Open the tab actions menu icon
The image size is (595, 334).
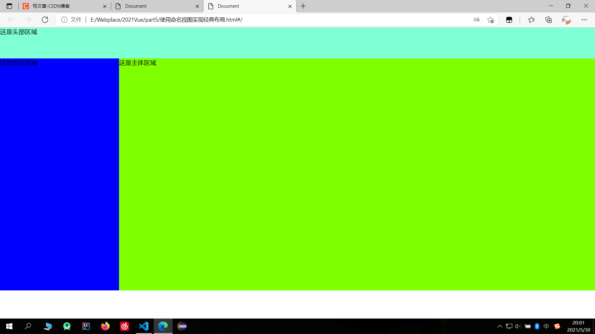point(9,6)
